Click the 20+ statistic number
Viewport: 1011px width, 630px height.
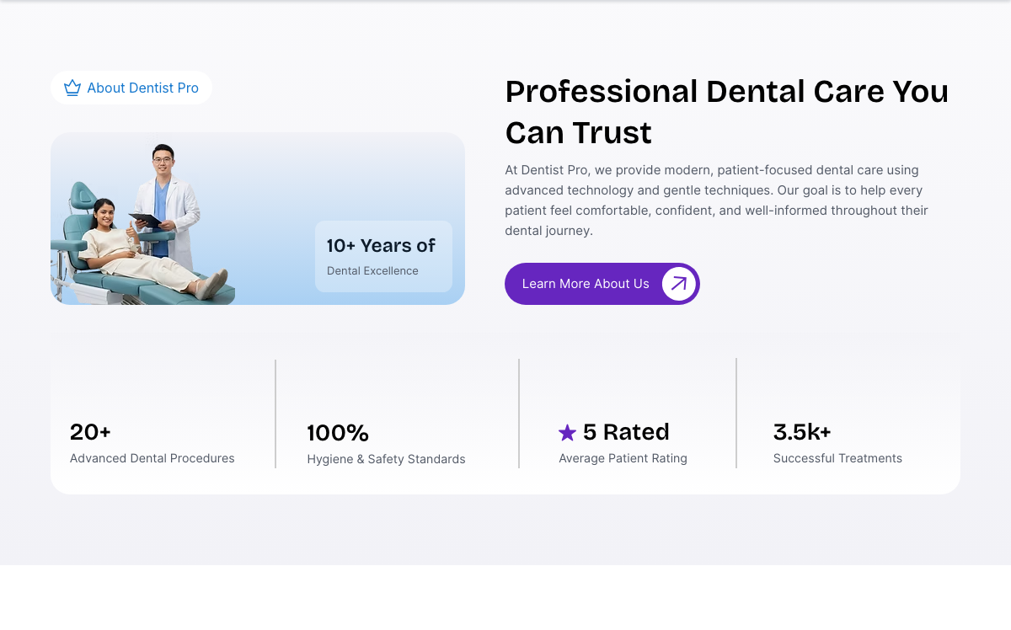(90, 432)
